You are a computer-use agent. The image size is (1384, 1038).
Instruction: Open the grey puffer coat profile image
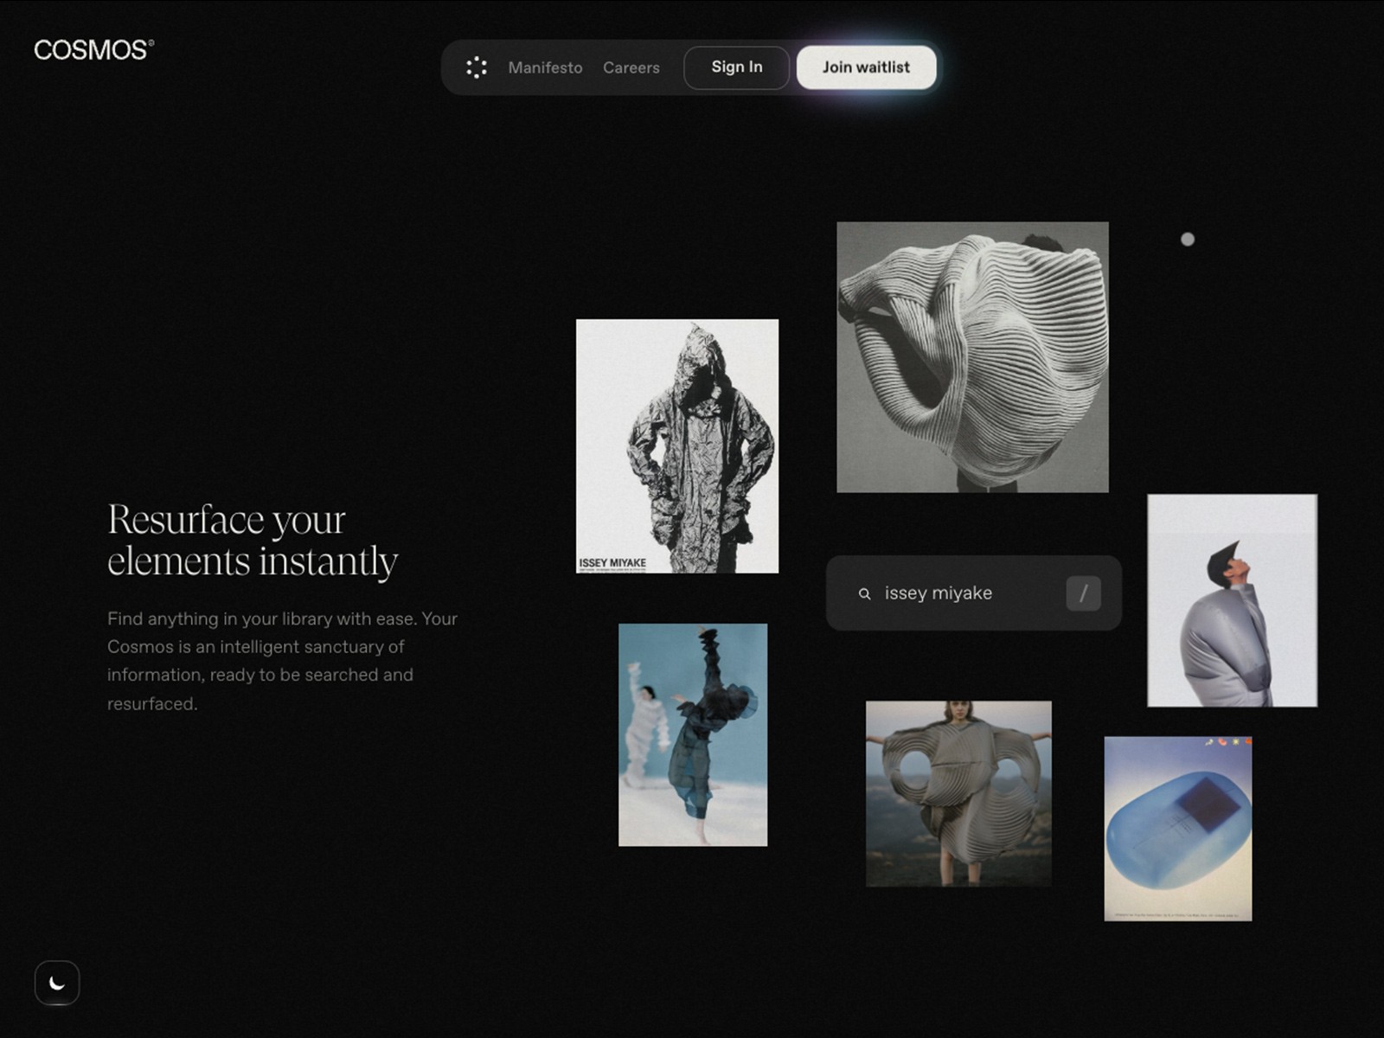point(1233,600)
